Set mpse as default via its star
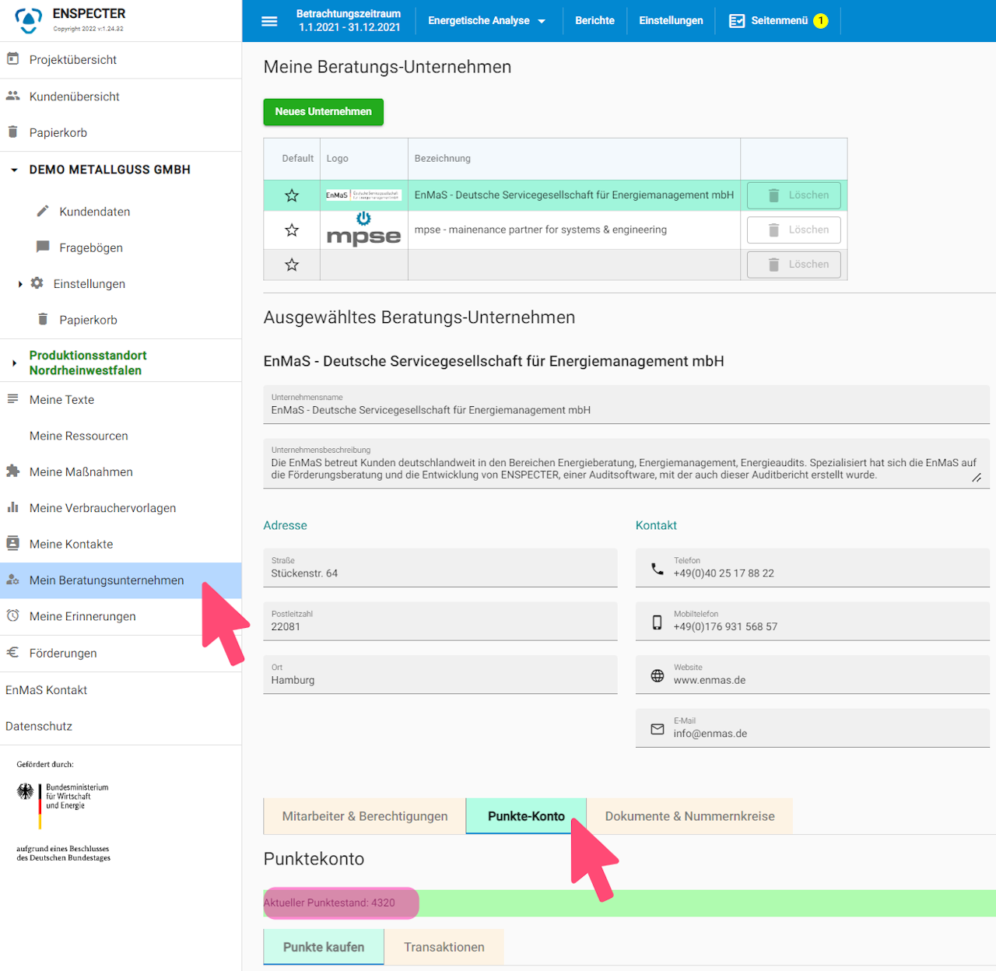 292,230
